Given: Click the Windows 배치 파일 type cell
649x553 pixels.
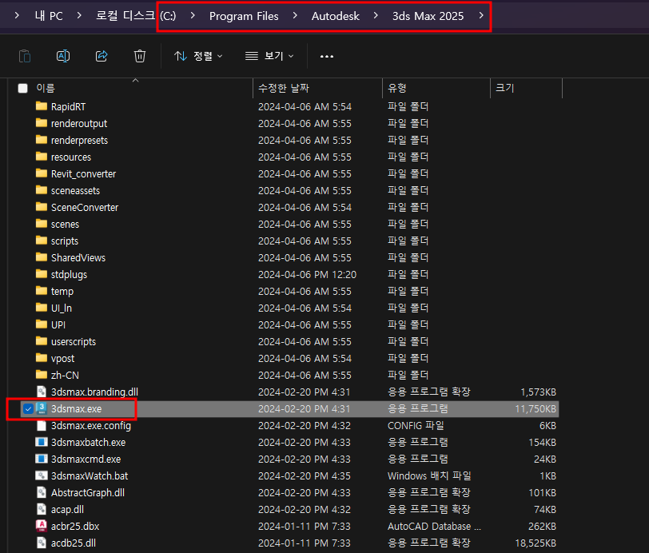Looking at the screenshot, I should point(429,476).
